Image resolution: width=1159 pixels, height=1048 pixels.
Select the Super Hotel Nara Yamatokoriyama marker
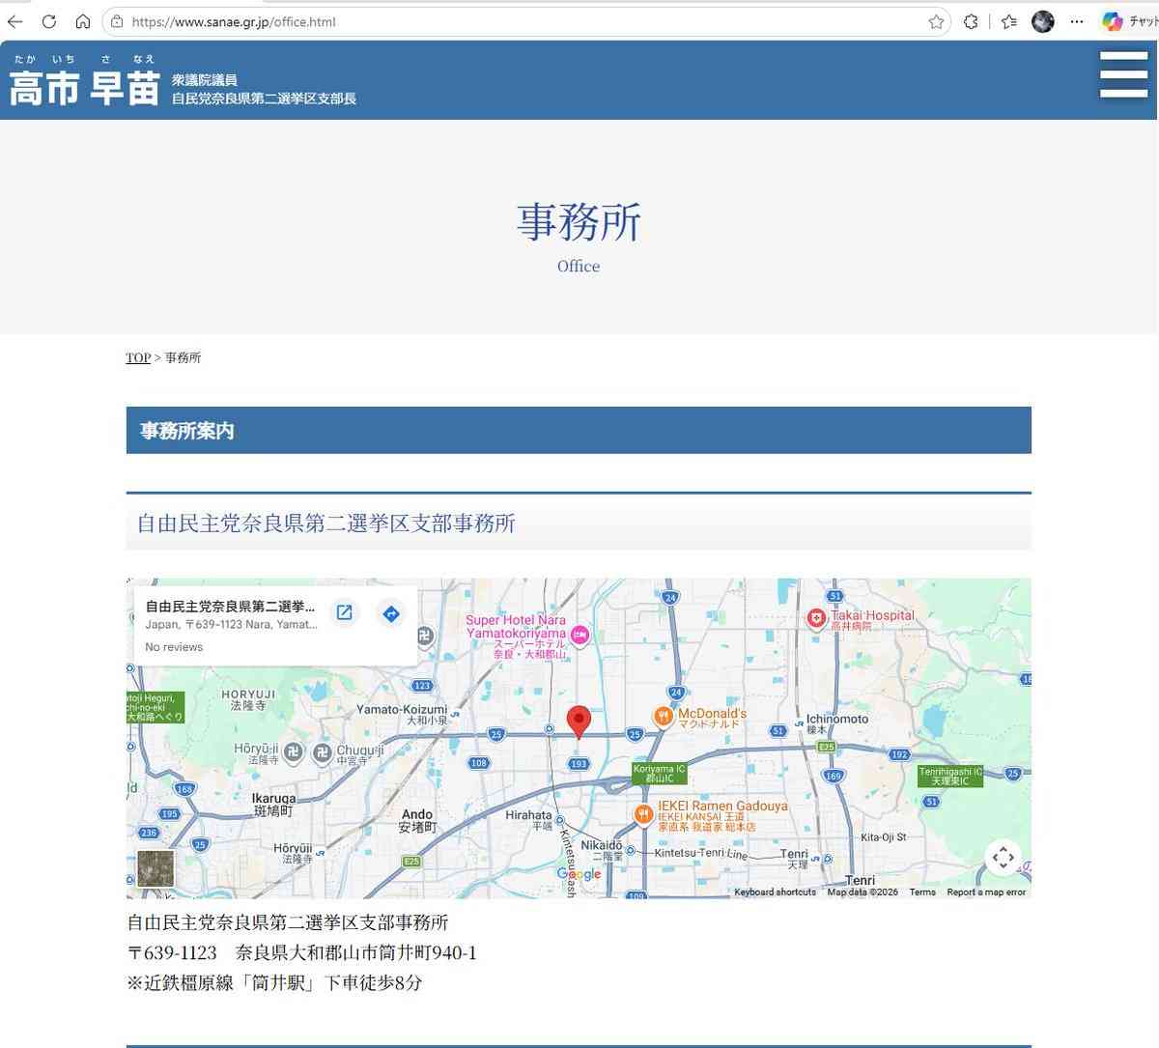579,635
